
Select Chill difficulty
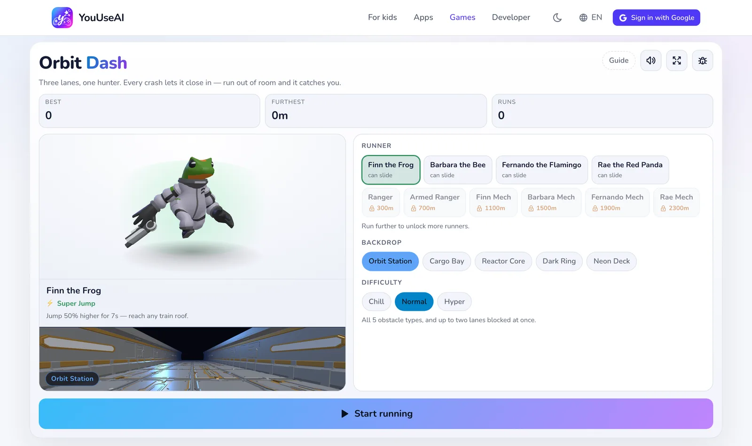click(x=376, y=301)
